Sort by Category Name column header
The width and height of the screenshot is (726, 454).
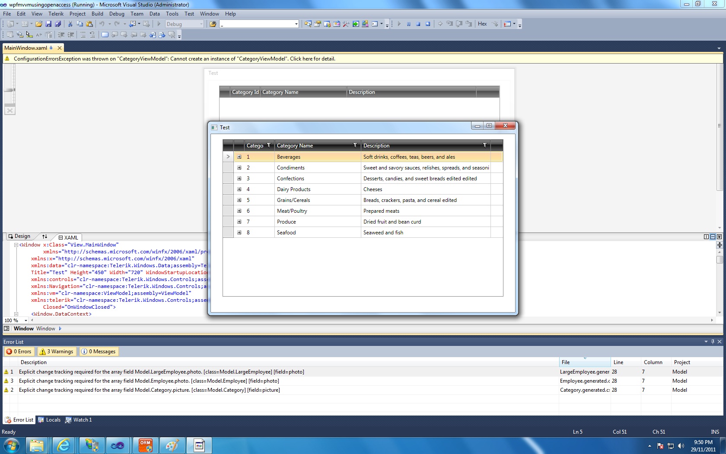pos(317,146)
